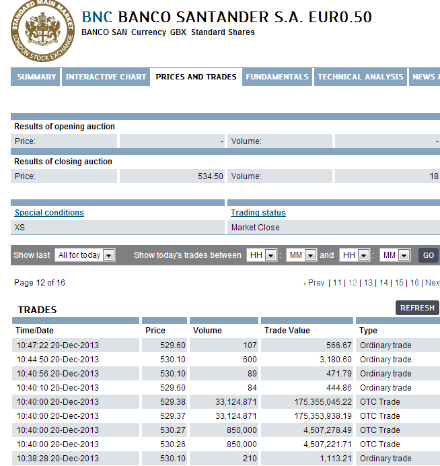The width and height of the screenshot is (440, 466).
Task: Select the 10:44:50 20-Dec-2013 trade time
Action: tap(57, 360)
